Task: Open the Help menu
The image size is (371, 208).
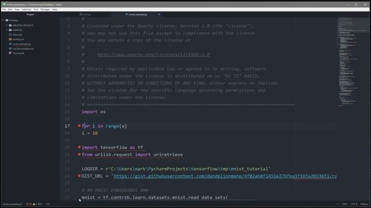Action: point(54,9)
